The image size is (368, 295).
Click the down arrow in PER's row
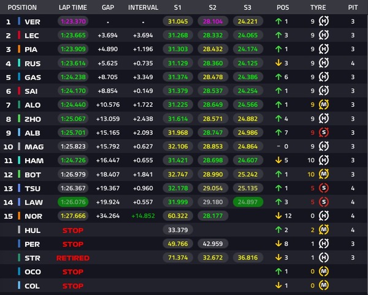point(278,243)
